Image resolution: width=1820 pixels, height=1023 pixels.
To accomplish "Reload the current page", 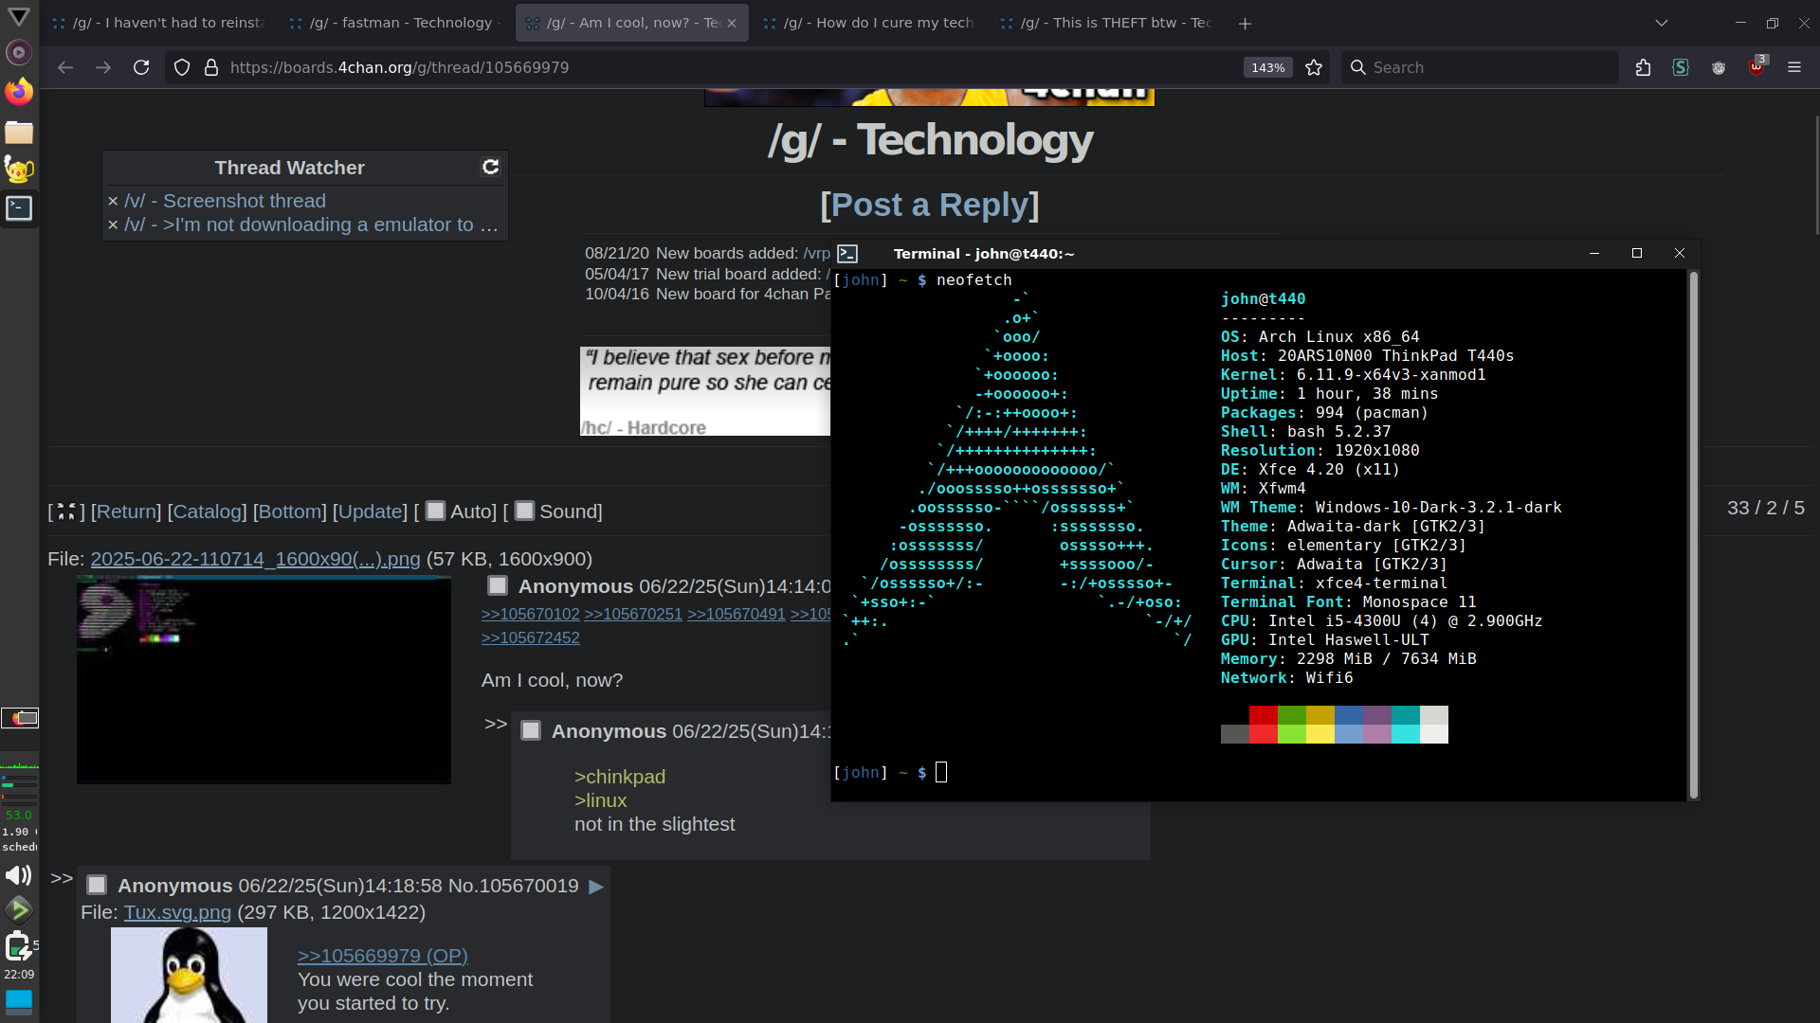I will click(x=141, y=67).
